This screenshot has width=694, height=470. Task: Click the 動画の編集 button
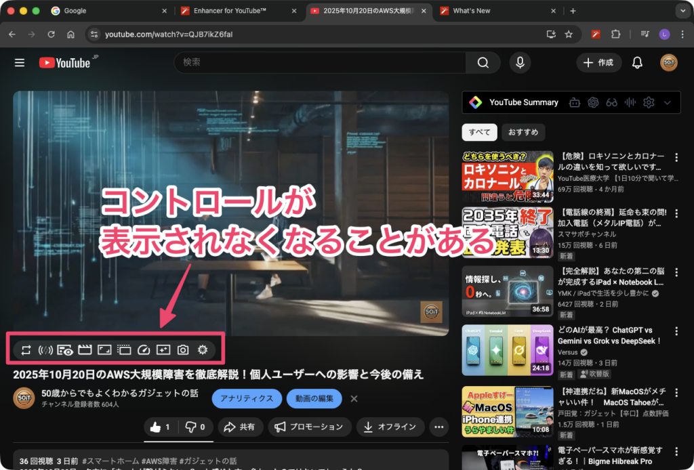tap(314, 398)
